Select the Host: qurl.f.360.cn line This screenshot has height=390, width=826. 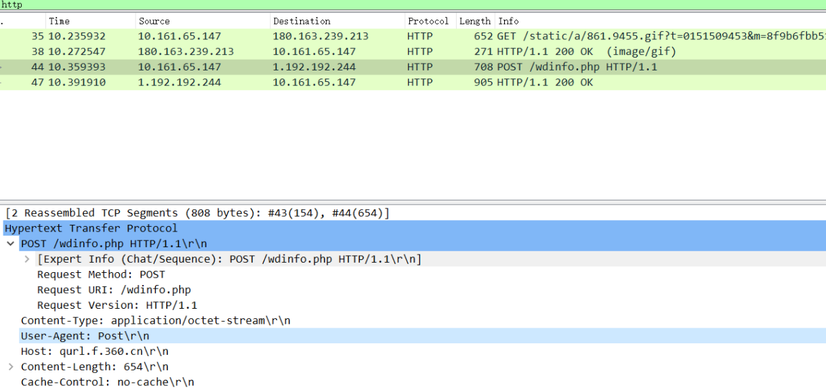94,351
